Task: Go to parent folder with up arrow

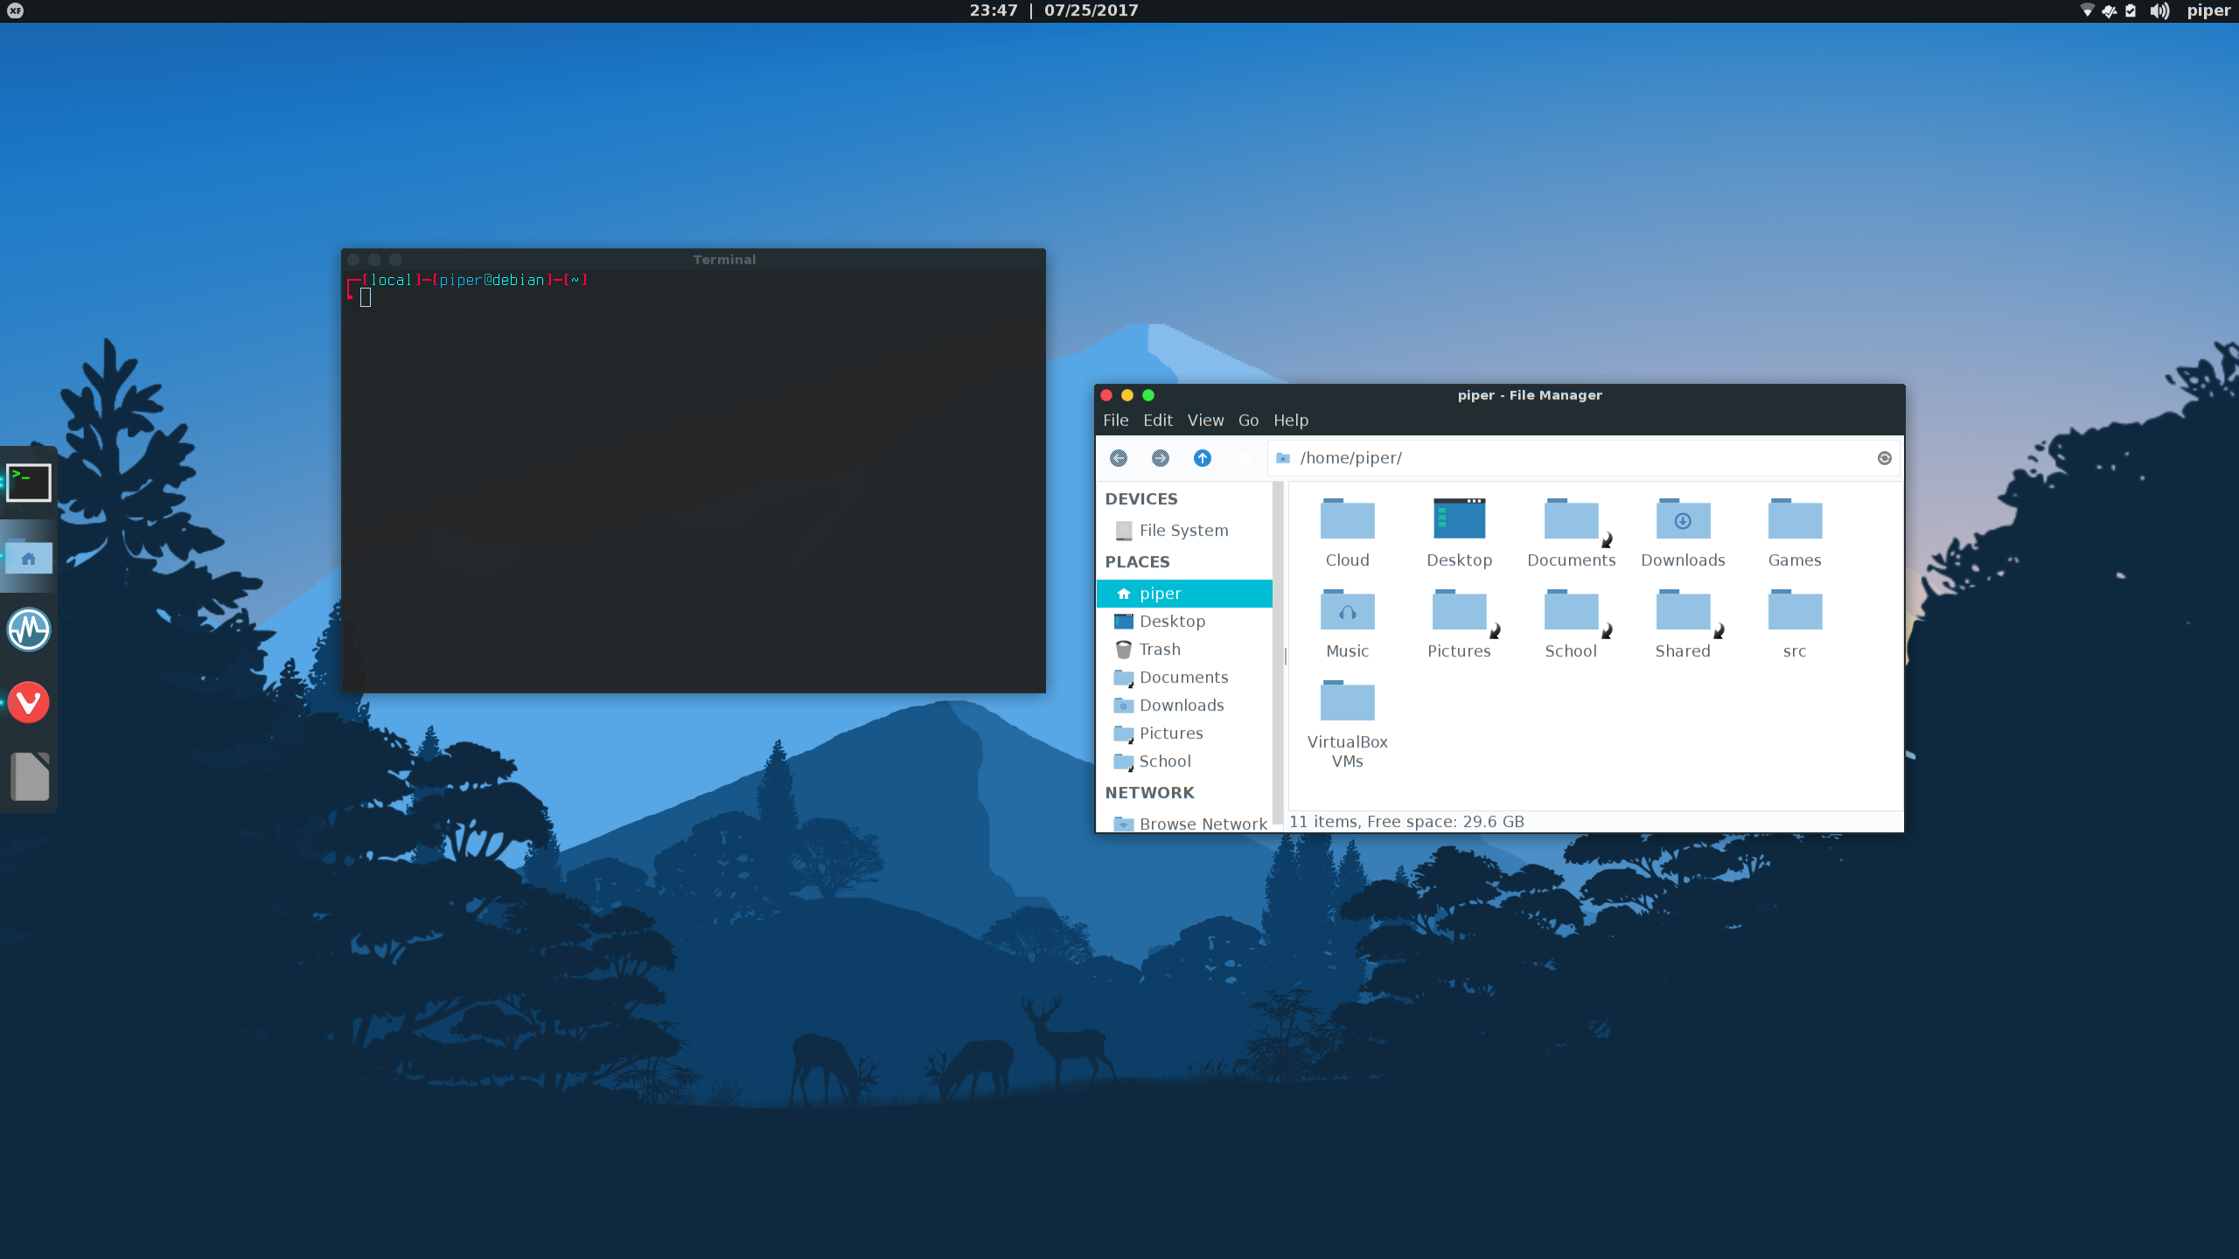Action: pos(1203,458)
